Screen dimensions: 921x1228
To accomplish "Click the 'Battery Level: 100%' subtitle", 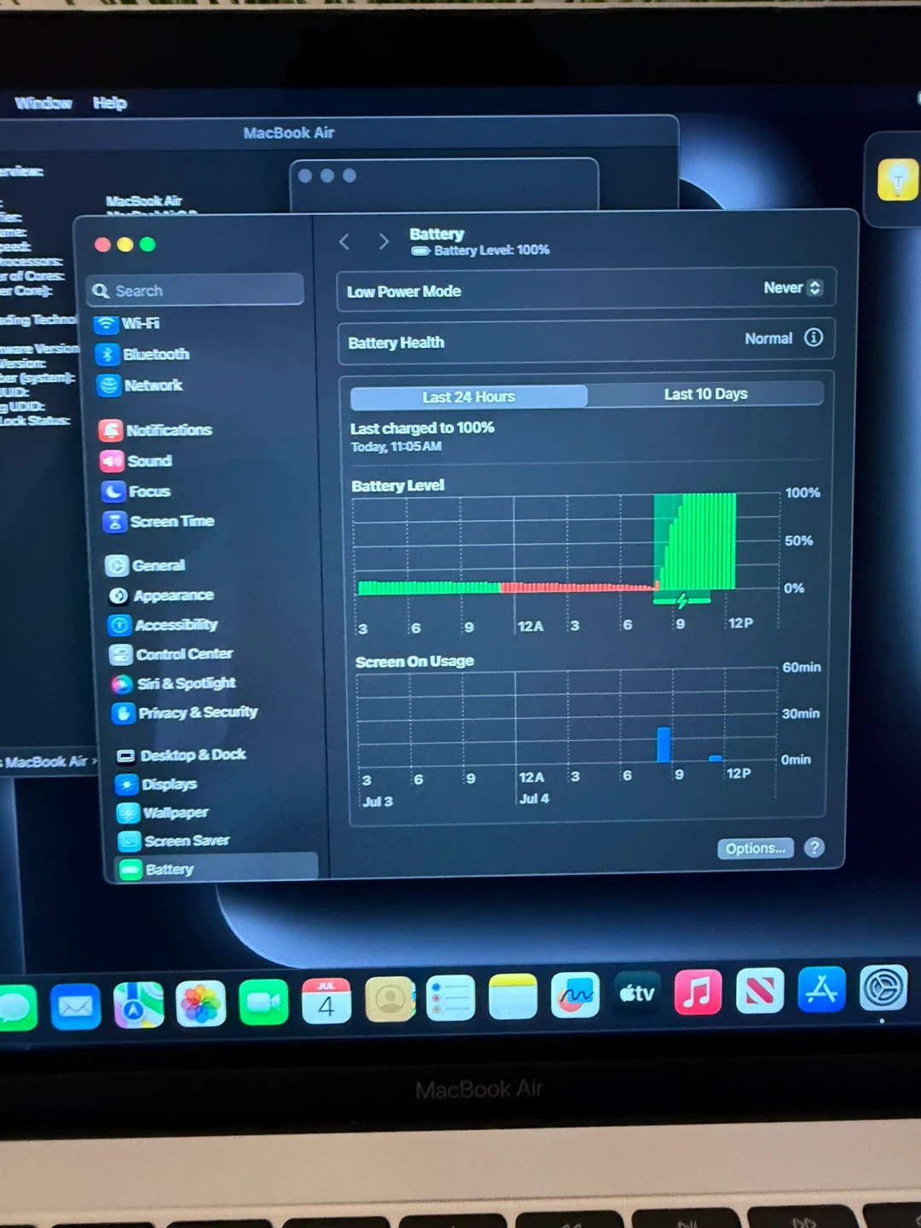I will (x=491, y=251).
